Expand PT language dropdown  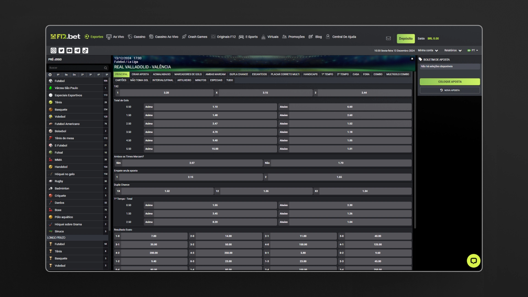coord(473,50)
